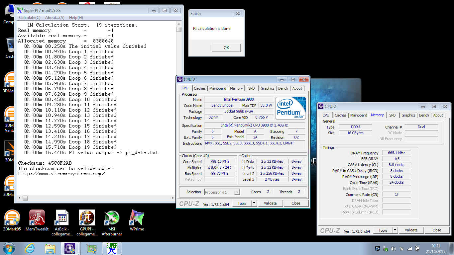Launch the GPUPI desktop shortcut
The height and width of the screenshot is (255, 454).
click(87, 223)
